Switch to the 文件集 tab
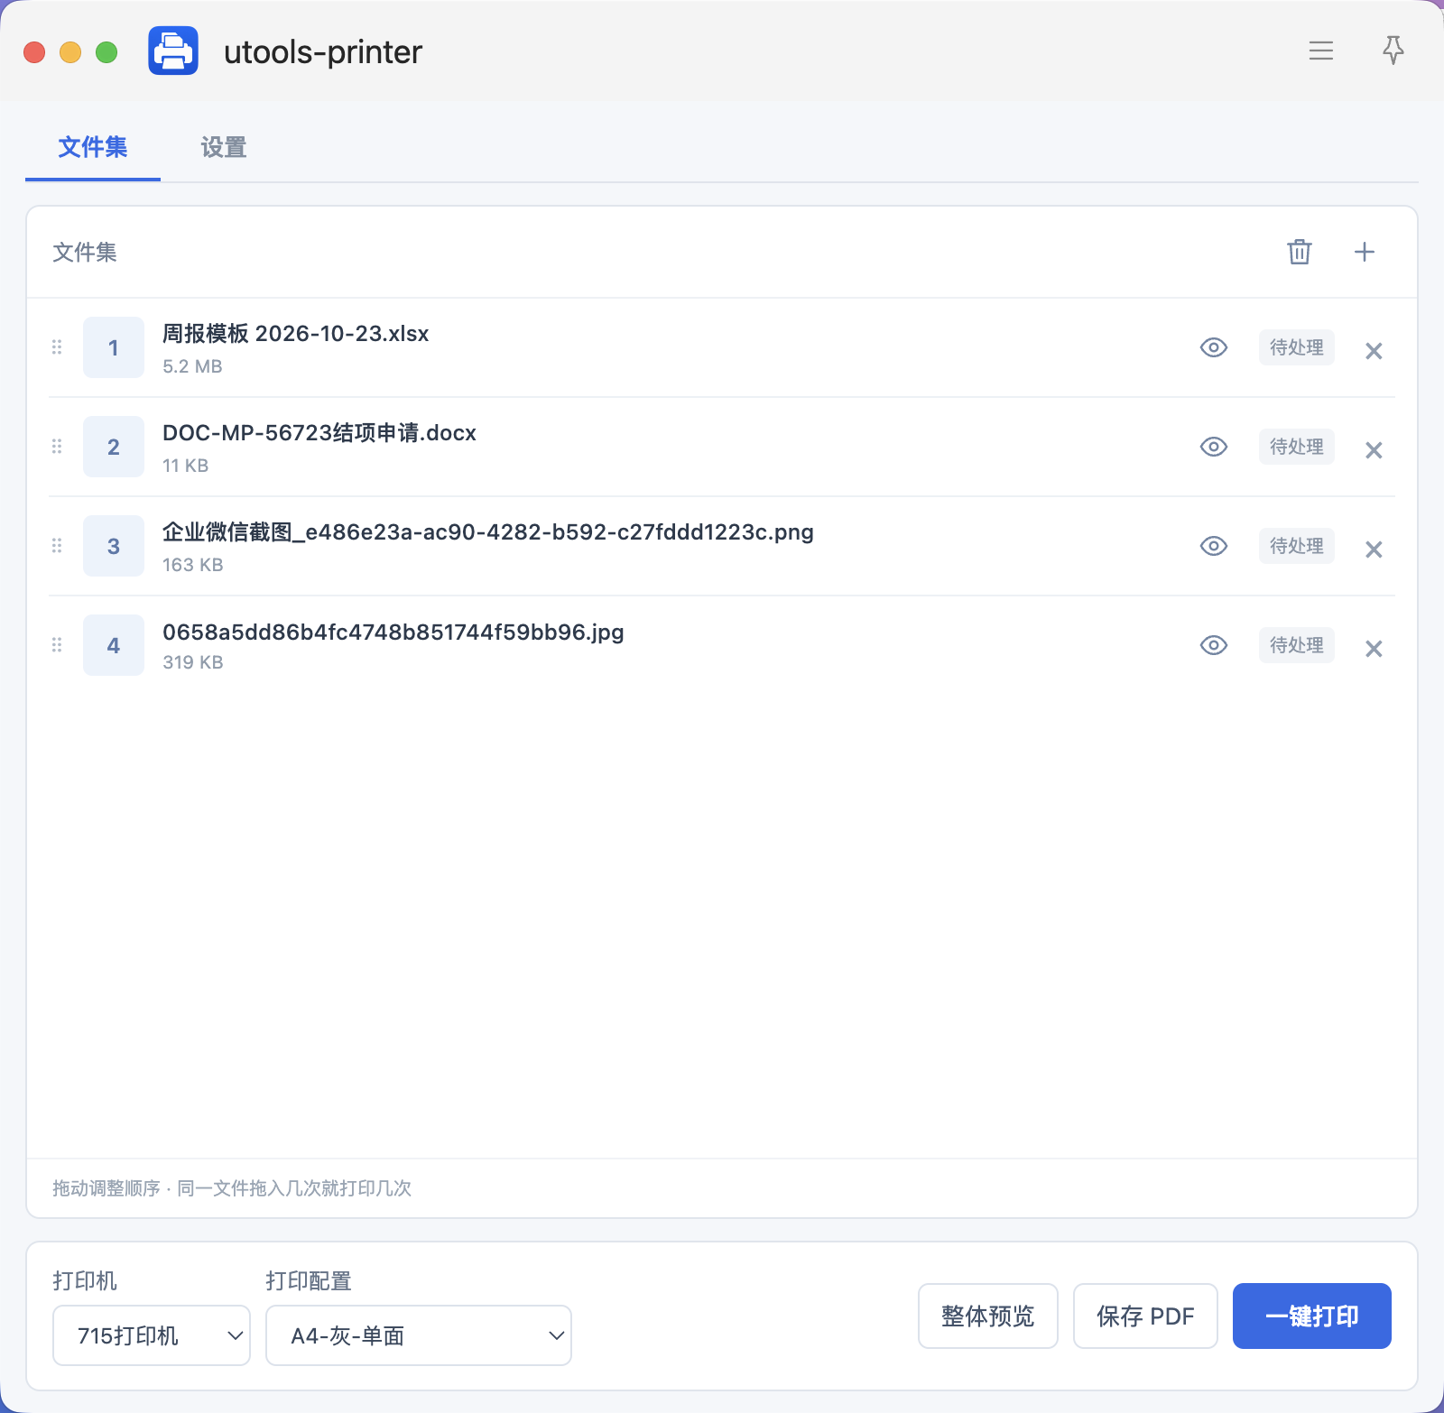Screen dimensions: 1444x1413 click(x=93, y=147)
